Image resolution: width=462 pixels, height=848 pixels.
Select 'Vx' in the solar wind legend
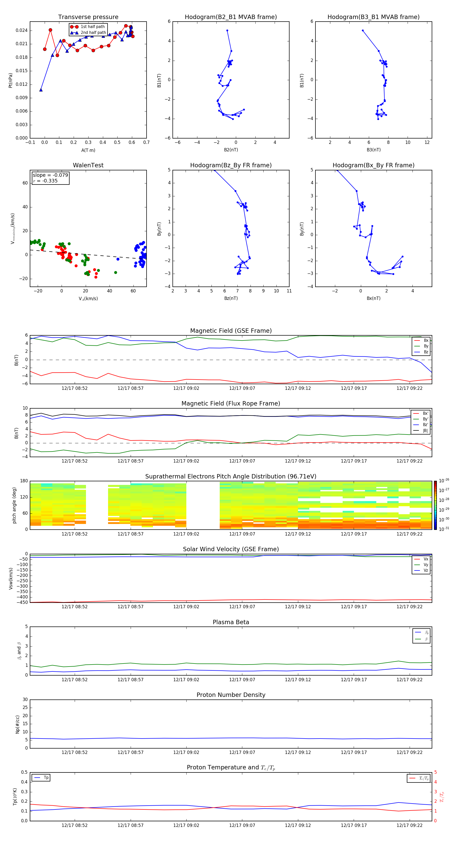click(x=421, y=559)
